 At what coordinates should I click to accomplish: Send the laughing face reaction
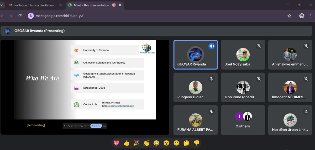(156, 143)
